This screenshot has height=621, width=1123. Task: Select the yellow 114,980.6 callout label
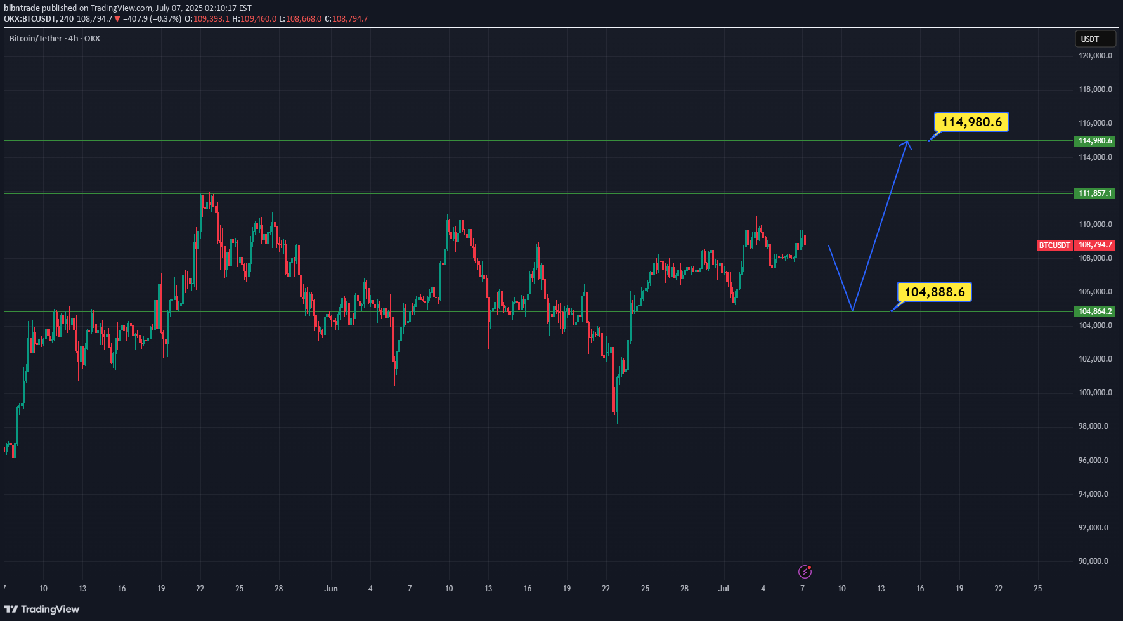pos(971,122)
